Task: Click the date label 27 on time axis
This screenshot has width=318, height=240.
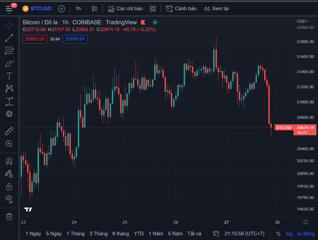Action: (x=226, y=222)
